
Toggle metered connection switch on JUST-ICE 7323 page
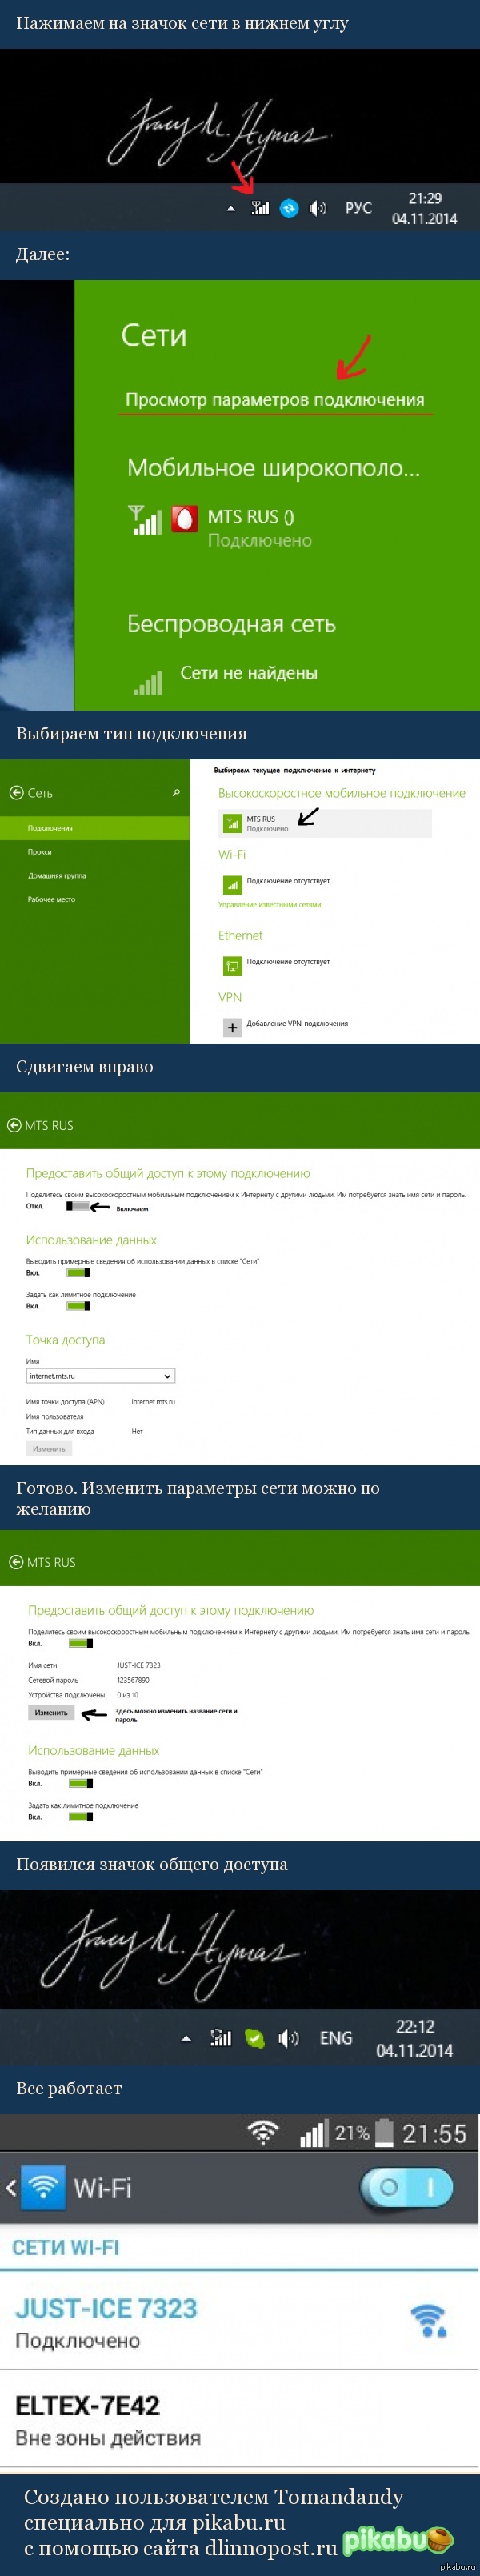click(80, 1817)
